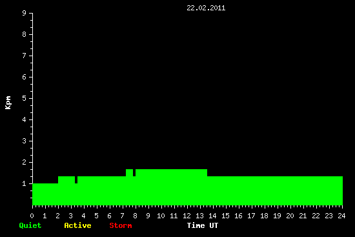Click hour 24 on the time axis
This screenshot has width=355, height=237.
pyautogui.click(x=341, y=216)
